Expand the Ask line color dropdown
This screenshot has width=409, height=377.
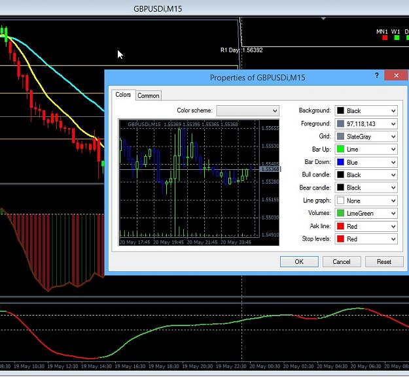[x=366, y=226]
